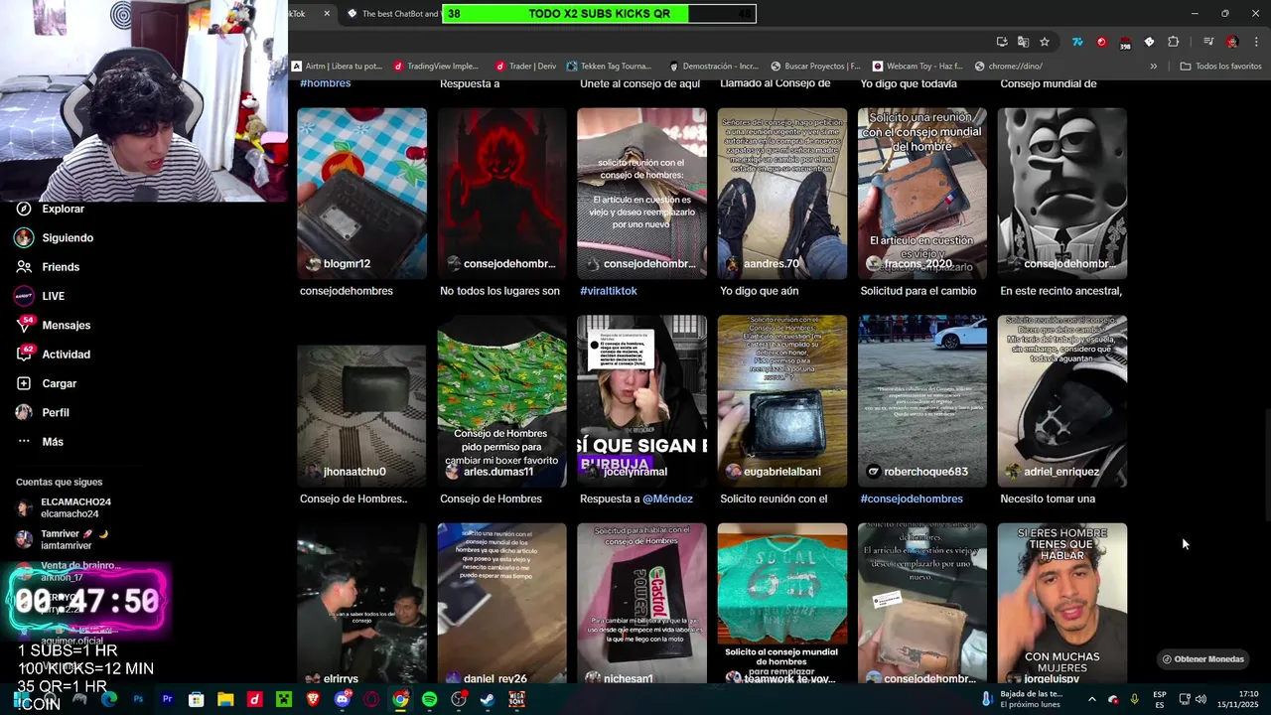The height and width of the screenshot is (715, 1271).
Task: Close the TikTok browser tab
Action: tap(327, 14)
